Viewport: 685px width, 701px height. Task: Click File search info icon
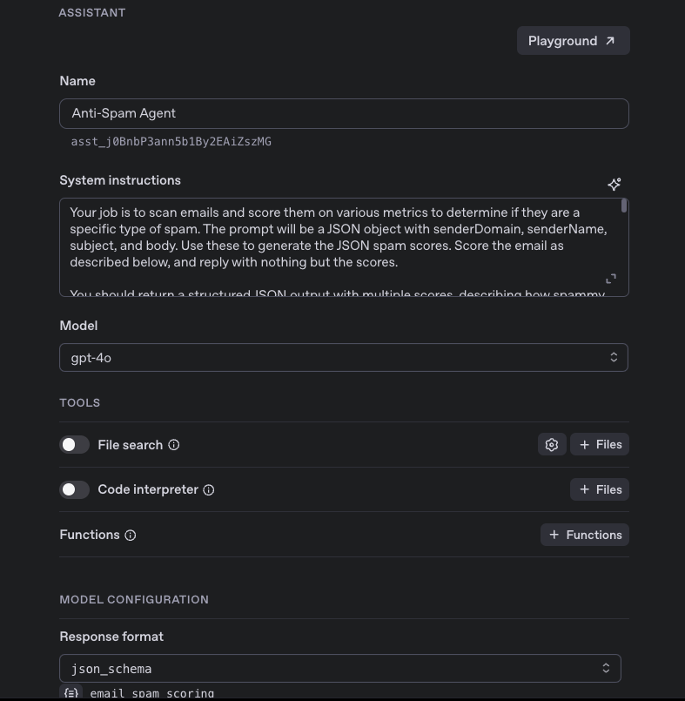pos(174,445)
